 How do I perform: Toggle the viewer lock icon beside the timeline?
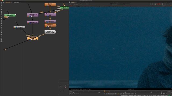(x=165, y=94)
